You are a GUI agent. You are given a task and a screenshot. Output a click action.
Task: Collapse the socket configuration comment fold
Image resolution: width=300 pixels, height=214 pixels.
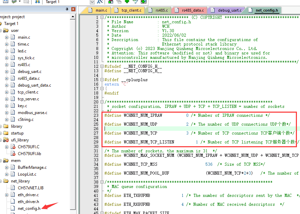coord(101,102)
